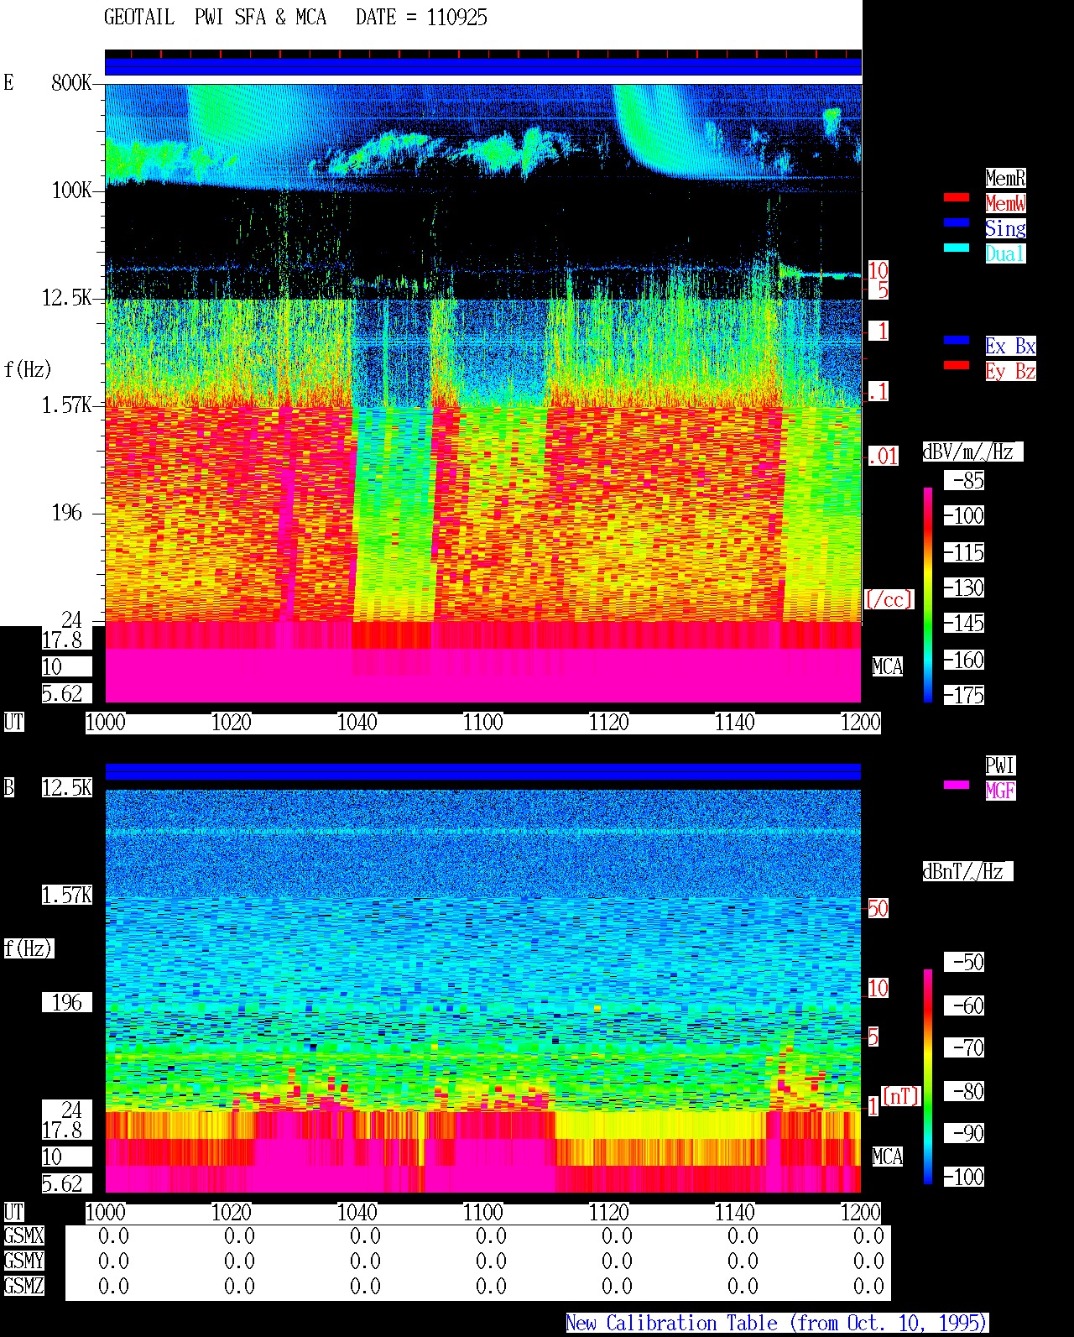
Task: Click the blue Sing legend swatch
Action: pos(957,222)
